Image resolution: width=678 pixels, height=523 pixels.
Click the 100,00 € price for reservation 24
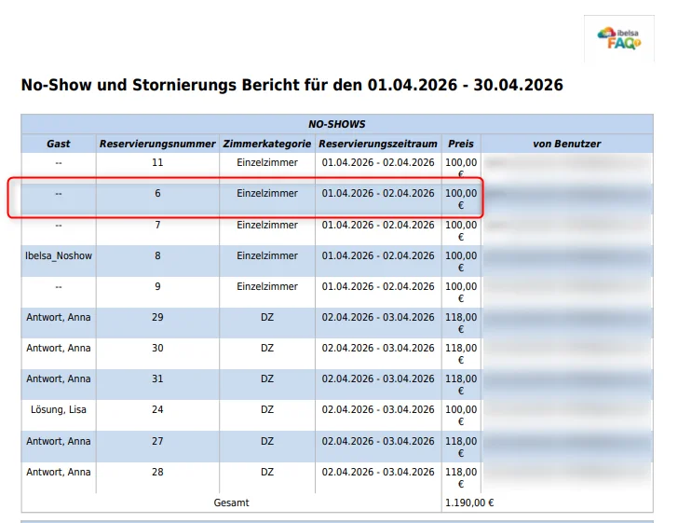[x=461, y=415]
